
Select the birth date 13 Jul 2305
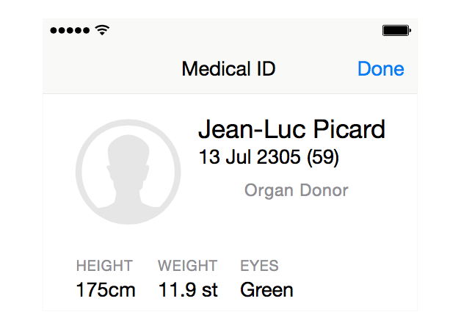point(250,156)
